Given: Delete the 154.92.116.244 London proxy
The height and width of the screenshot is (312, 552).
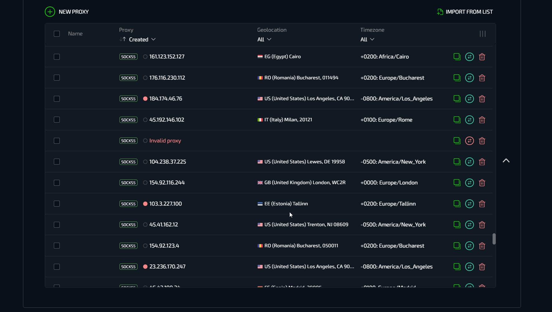Looking at the screenshot, I should point(482,183).
